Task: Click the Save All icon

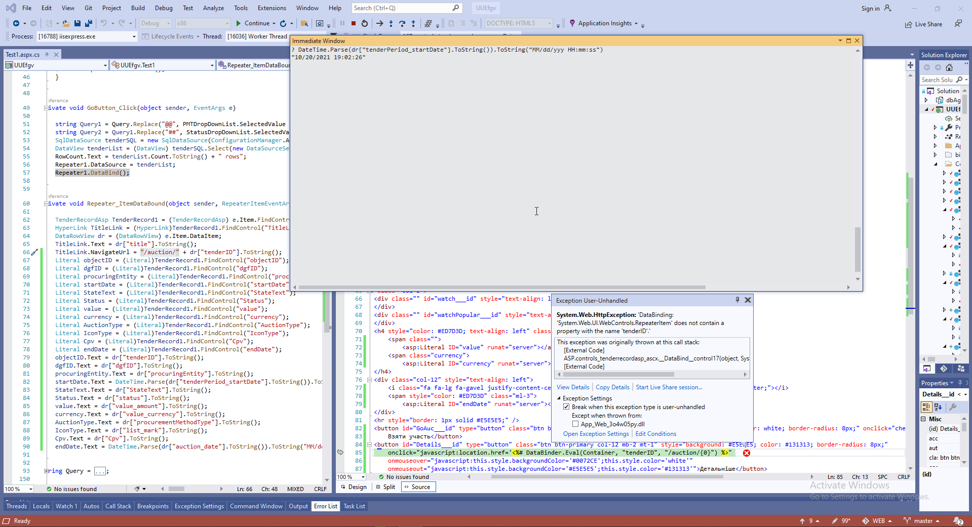Action: [89, 23]
